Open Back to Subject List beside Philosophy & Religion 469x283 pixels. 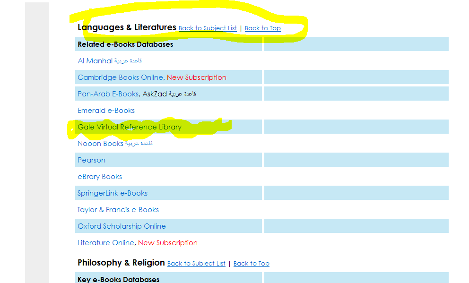pos(196,263)
